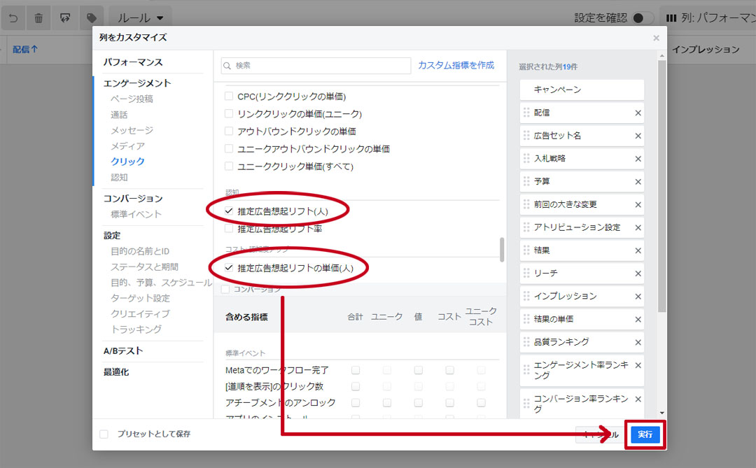
Task: Click drag handle icon beside リーチ
Action: (x=526, y=274)
